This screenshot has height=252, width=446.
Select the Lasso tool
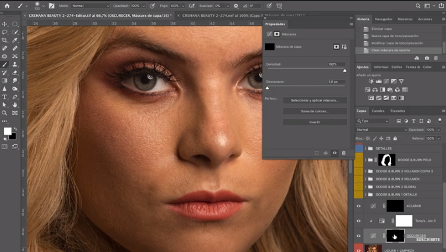click(5, 33)
